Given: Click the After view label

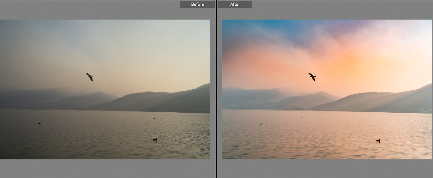Looking at the screenshot, I should pyautogui.click(x=235, y=4).
